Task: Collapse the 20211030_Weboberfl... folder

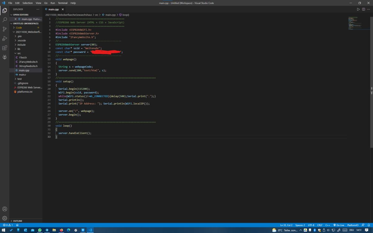Action: (x=26, y=32)
